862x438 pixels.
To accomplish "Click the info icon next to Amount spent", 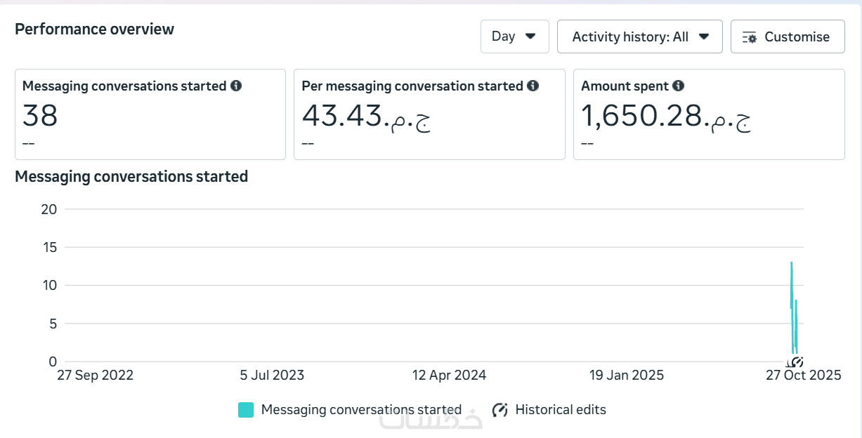I will pos(678,86).
